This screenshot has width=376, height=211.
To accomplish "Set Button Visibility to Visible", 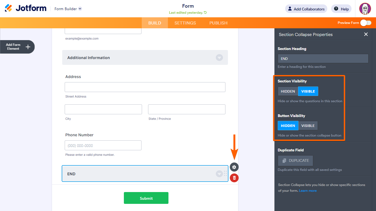I will point(308,126).
